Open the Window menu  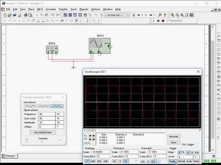pos(108,9)
